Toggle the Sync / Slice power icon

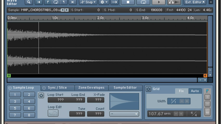pos(44,88)
